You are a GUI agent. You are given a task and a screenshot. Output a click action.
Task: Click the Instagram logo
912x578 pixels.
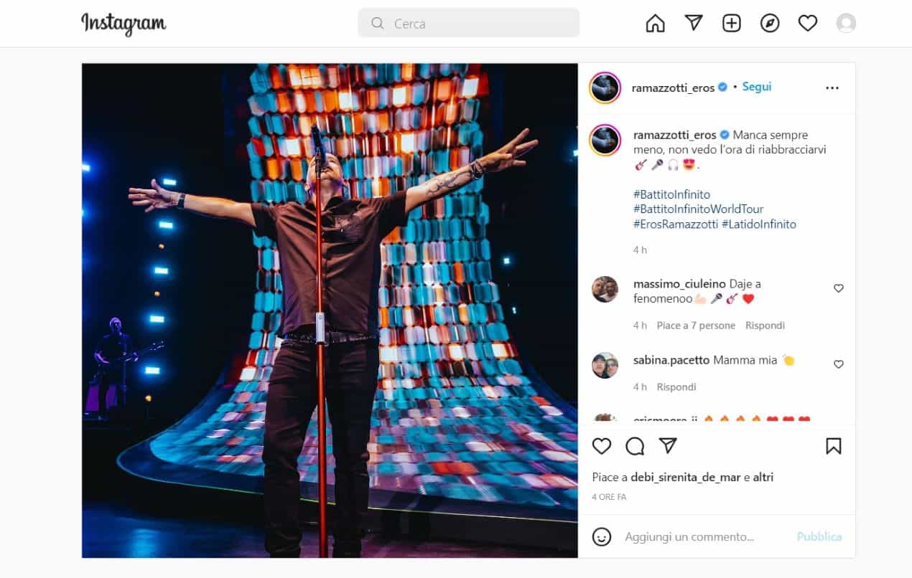click(124, 24)
